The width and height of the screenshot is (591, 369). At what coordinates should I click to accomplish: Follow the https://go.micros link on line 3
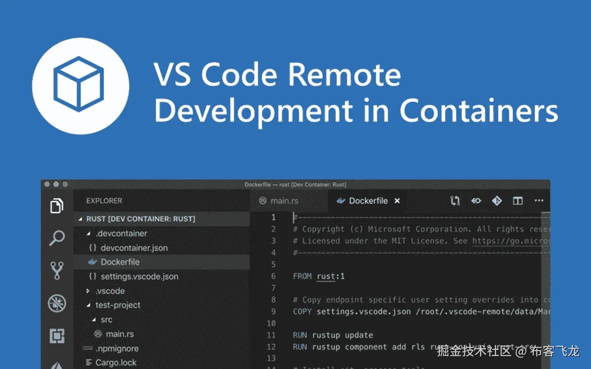click(511, 240)
